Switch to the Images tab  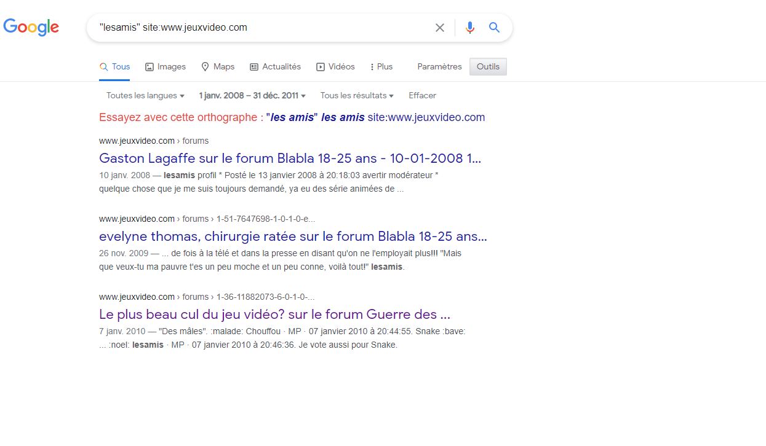(x=166, y=66)
